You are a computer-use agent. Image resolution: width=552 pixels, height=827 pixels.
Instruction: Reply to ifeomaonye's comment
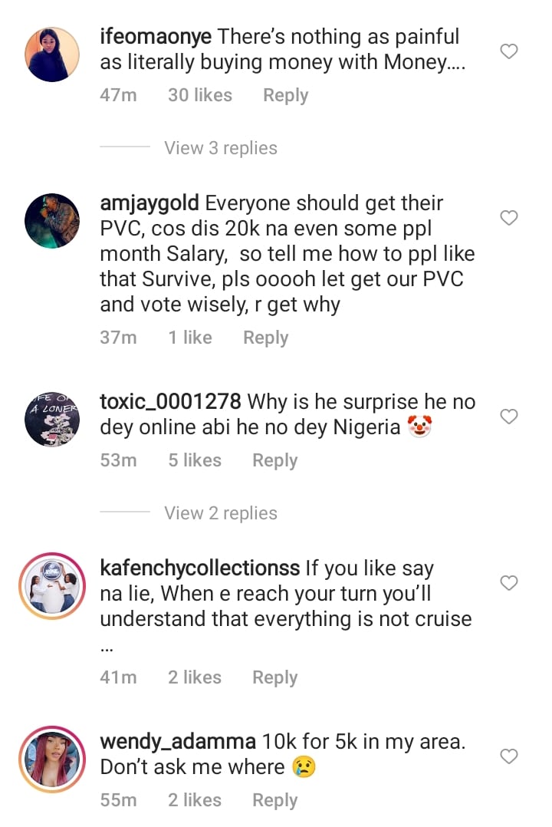pyautogui.click(x=285, y=96)
